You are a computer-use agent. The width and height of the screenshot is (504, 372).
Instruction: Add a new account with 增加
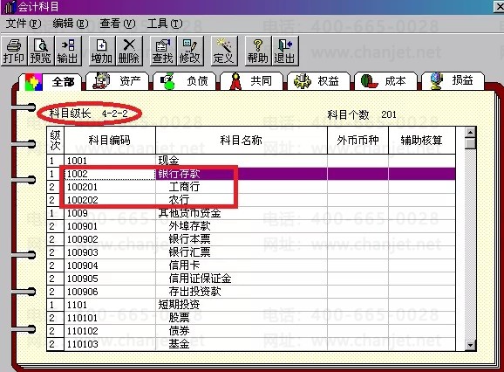[101, 51]
